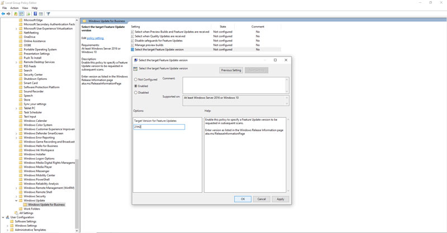Click the Comment column header
Viewport: 447px width, 233px height.
258,26
